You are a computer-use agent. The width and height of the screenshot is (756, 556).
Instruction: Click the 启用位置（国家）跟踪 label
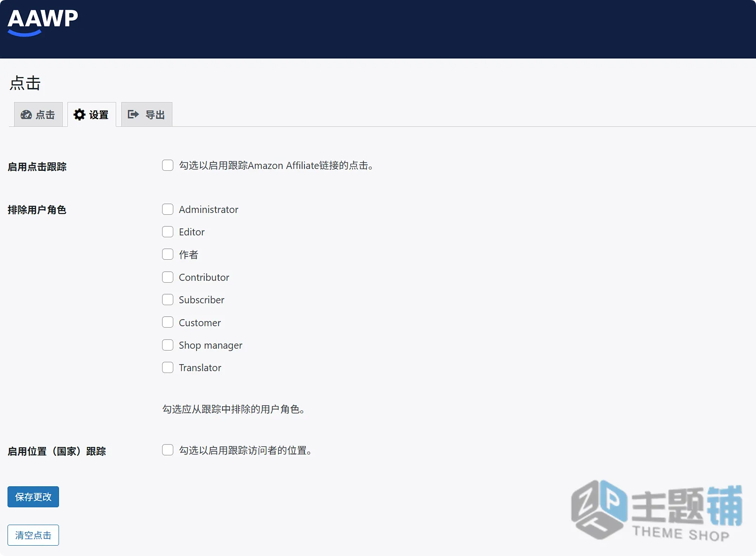(57, 451)
